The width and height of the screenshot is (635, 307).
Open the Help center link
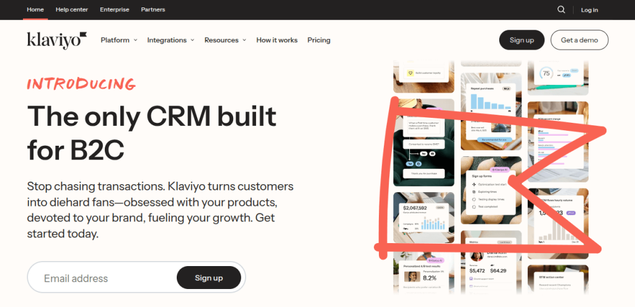click(72, 10)
